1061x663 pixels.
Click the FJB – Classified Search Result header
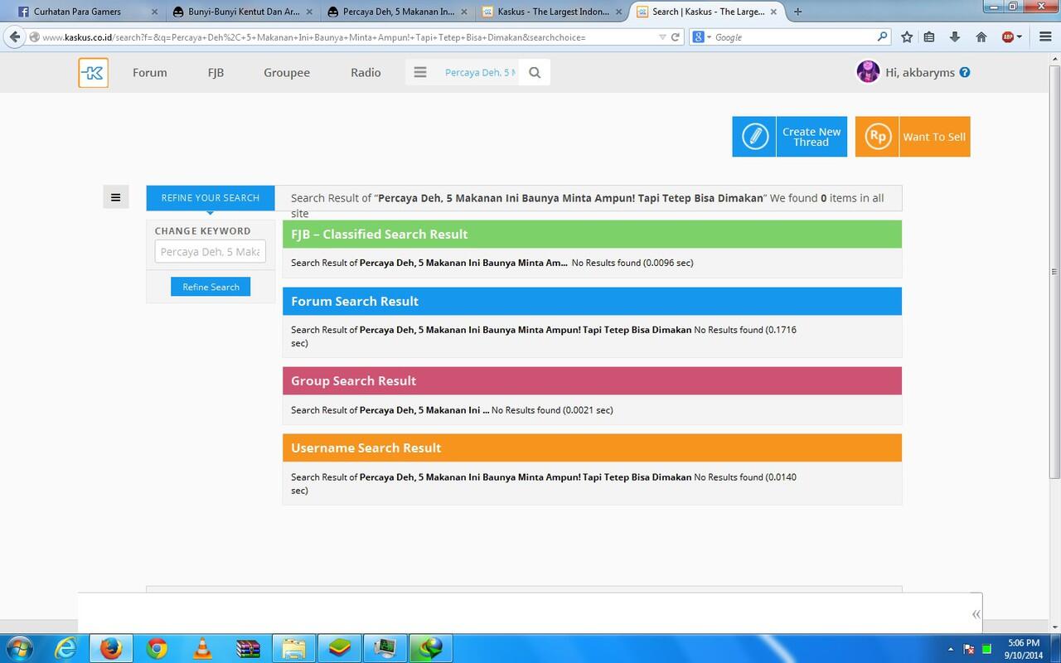tap(592, 235)
